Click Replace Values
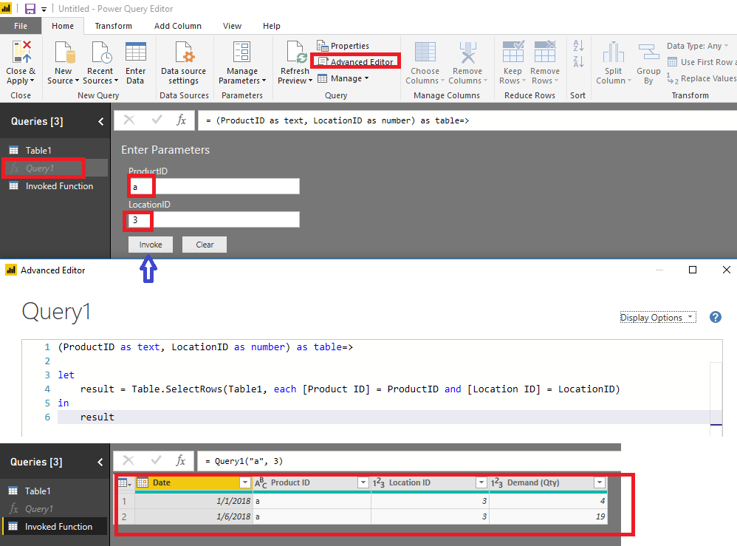This screenshot has width=737, height=546. [x=702, y=78]
